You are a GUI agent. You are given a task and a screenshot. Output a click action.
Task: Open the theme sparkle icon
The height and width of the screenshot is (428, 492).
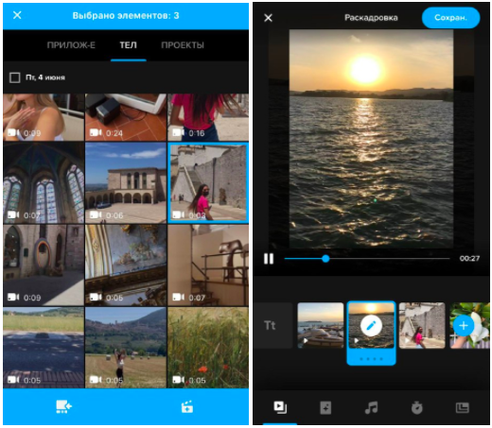[x=325, y=407]
